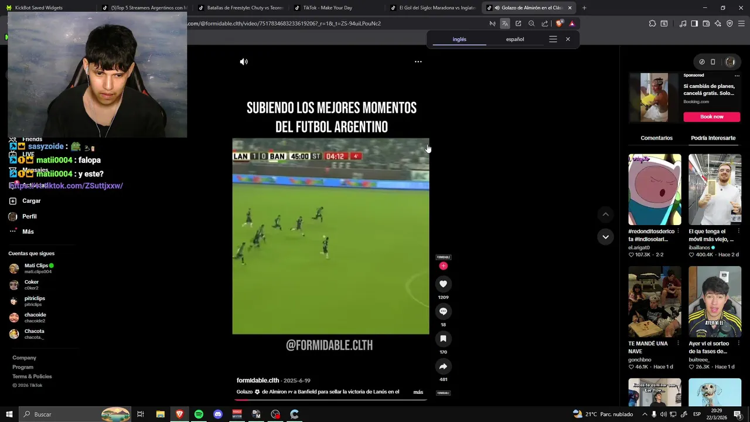
Task: Switch to the "Batallas de Freestyle" browser tab
Action: (x=240, y=8)
